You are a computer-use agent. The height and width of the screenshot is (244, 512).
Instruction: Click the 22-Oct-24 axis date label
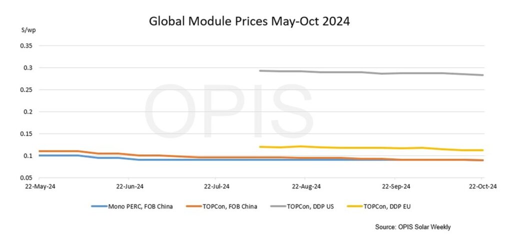point(482,187)
